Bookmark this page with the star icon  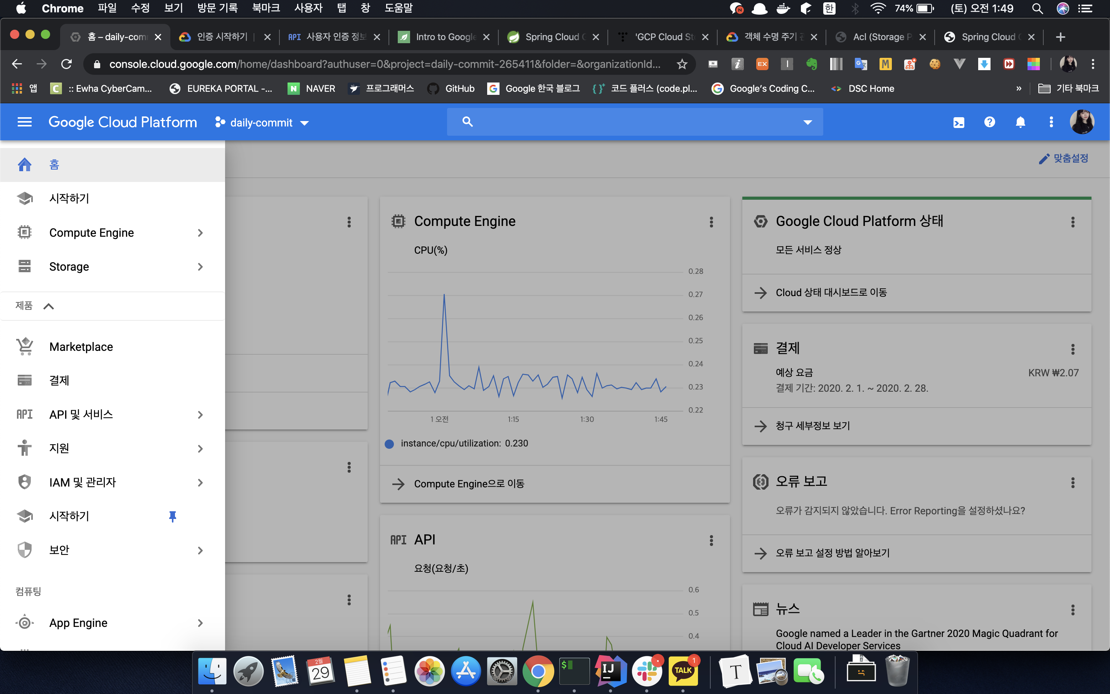[x=681, y=64]
